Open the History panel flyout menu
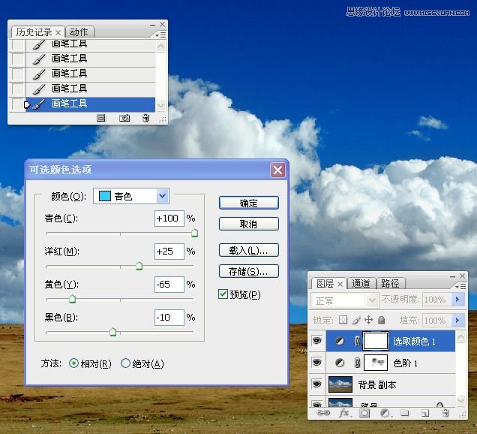477x434 pixels. coord(160,35)
